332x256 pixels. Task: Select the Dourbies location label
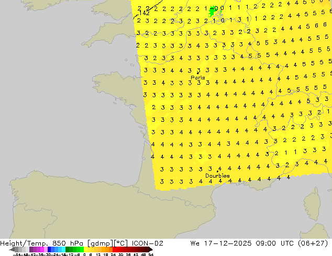click(217, 176)
